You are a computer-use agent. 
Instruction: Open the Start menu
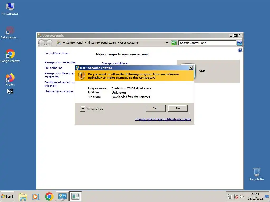coord(7,196)
